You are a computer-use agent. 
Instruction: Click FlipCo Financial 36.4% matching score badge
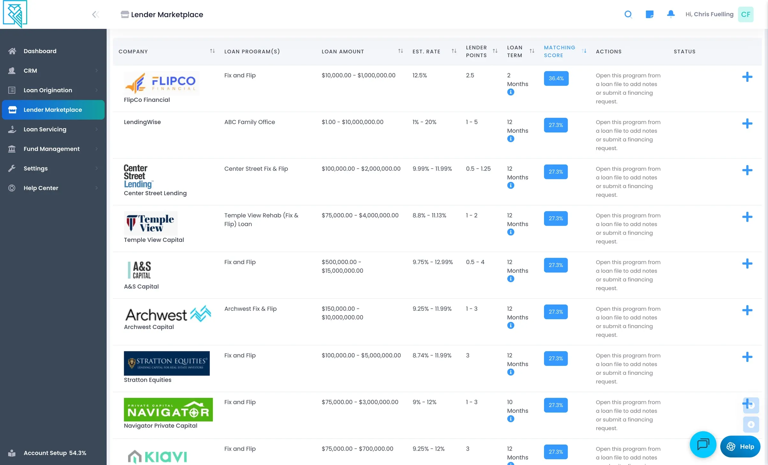pos(556,78)
